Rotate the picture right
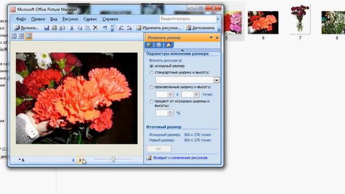The height and width of the screenshot is (194, 345). (x=129, y=28)
